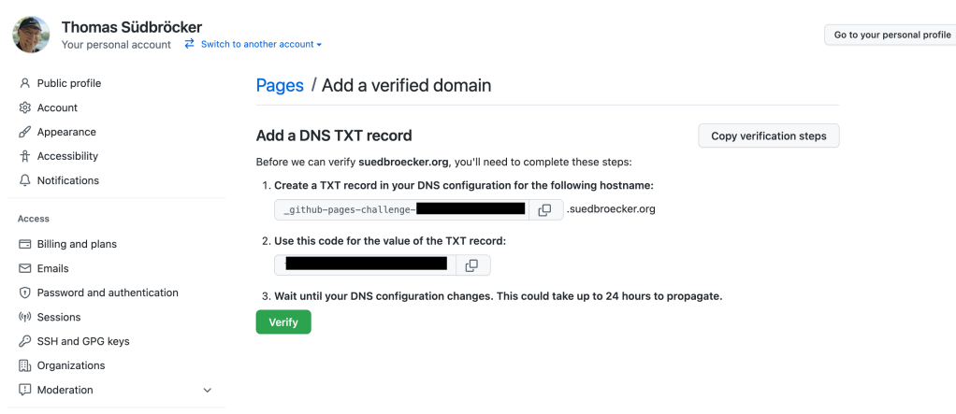The height and width of the screenshot is (414, 956).
Task: Open Switch to another account dropdown
Action: [253, 44]
